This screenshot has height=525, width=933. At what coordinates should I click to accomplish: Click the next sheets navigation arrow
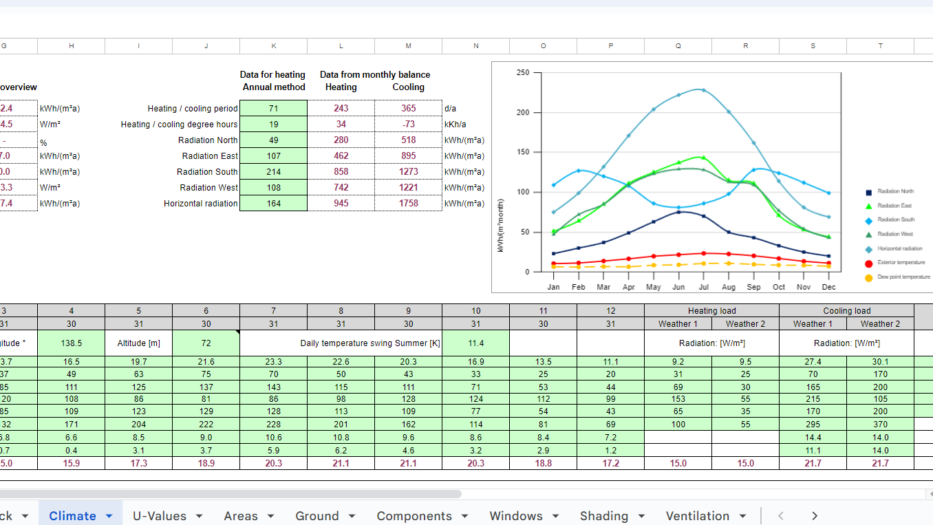click(x=814, y=515)
